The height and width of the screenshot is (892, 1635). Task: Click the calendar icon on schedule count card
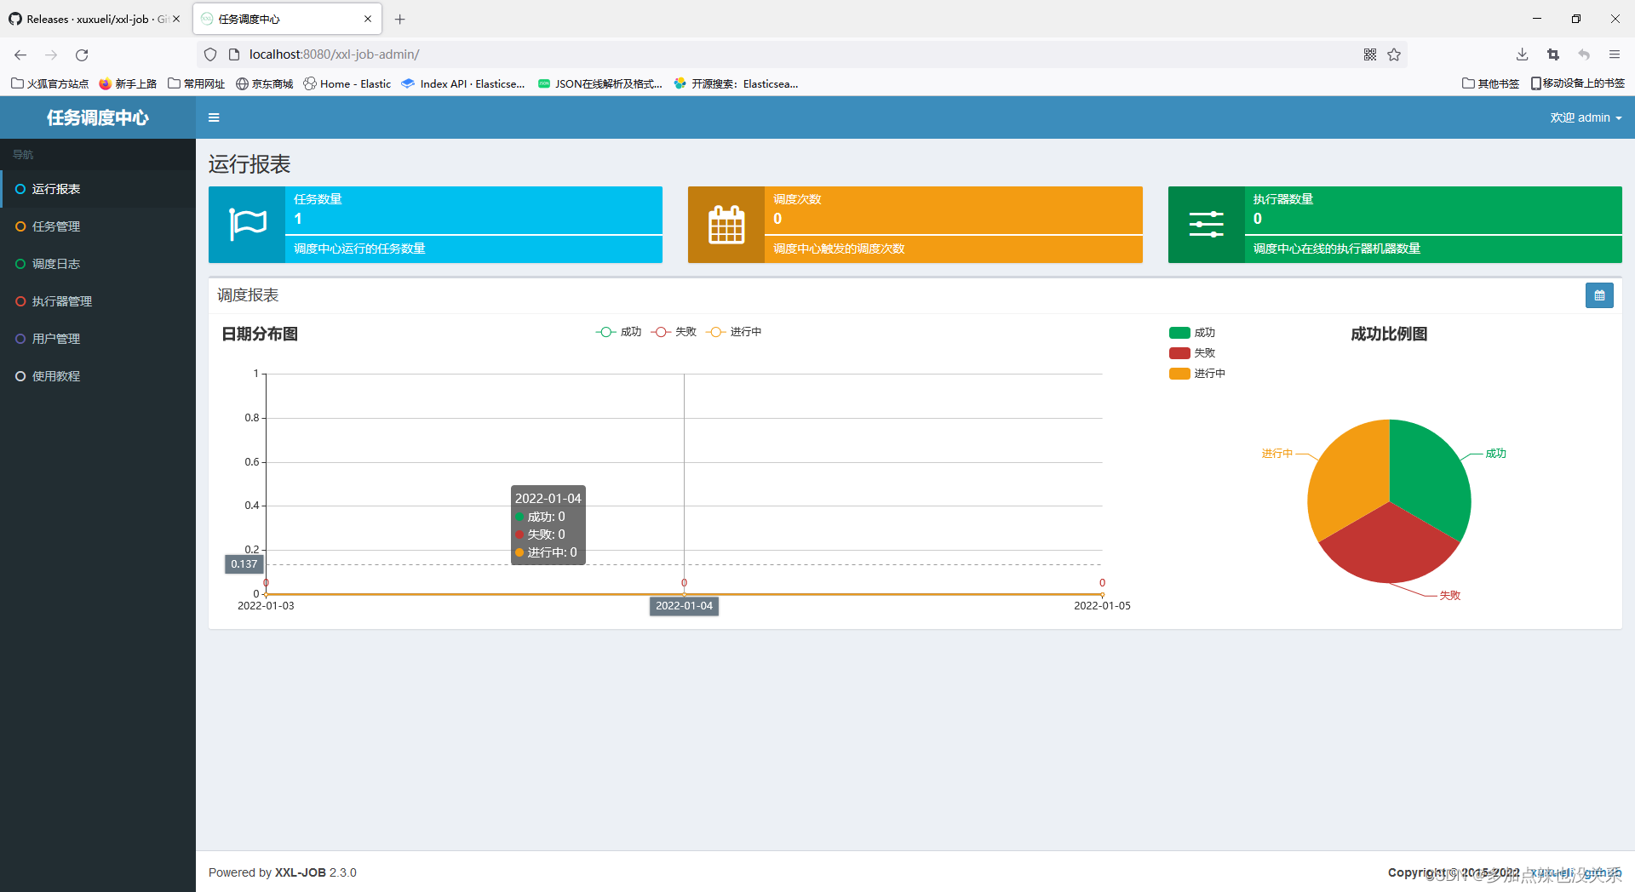click(x=726, y=225)
